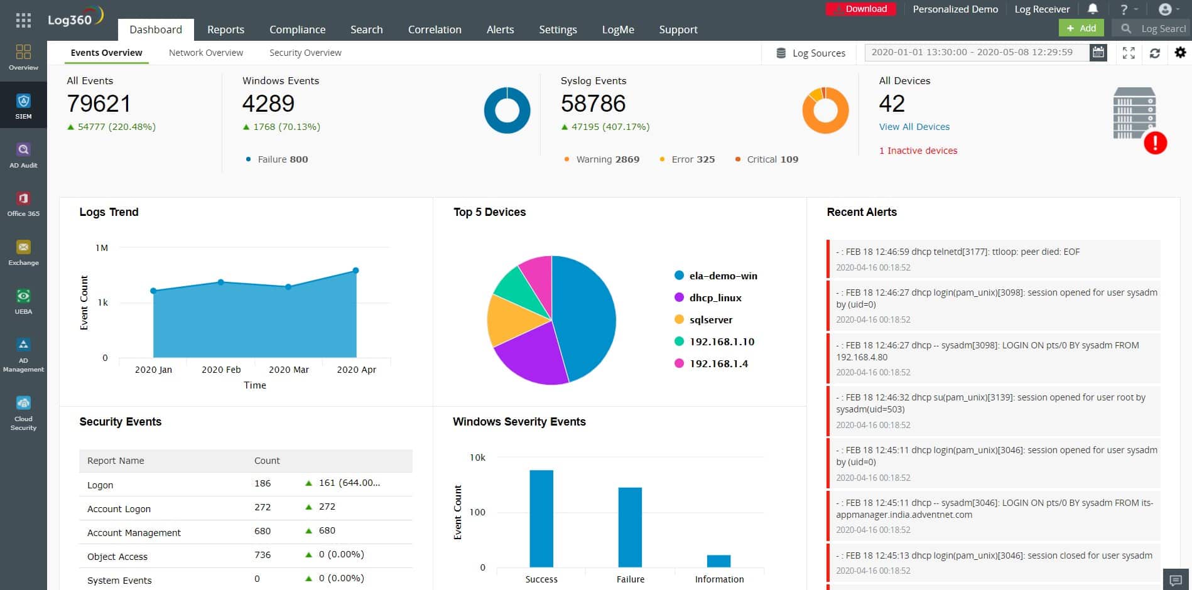Open the UEBA sidebar module

tap(23, 301)
